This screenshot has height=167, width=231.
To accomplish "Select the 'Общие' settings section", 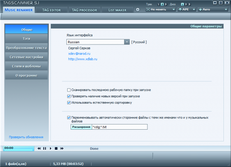I will 26,29.
